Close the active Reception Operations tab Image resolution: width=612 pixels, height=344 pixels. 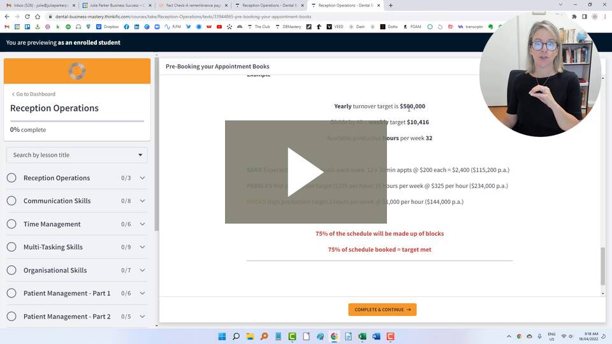(x=379, y=6)
